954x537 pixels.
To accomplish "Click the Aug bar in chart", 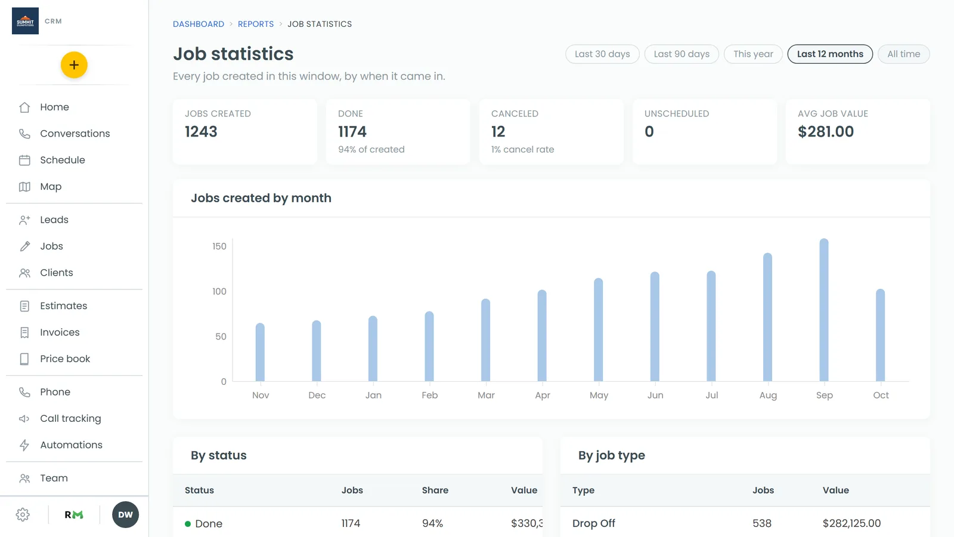I will 768,317.
